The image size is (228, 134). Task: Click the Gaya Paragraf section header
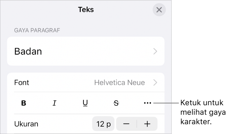click(x=37, y=30)
